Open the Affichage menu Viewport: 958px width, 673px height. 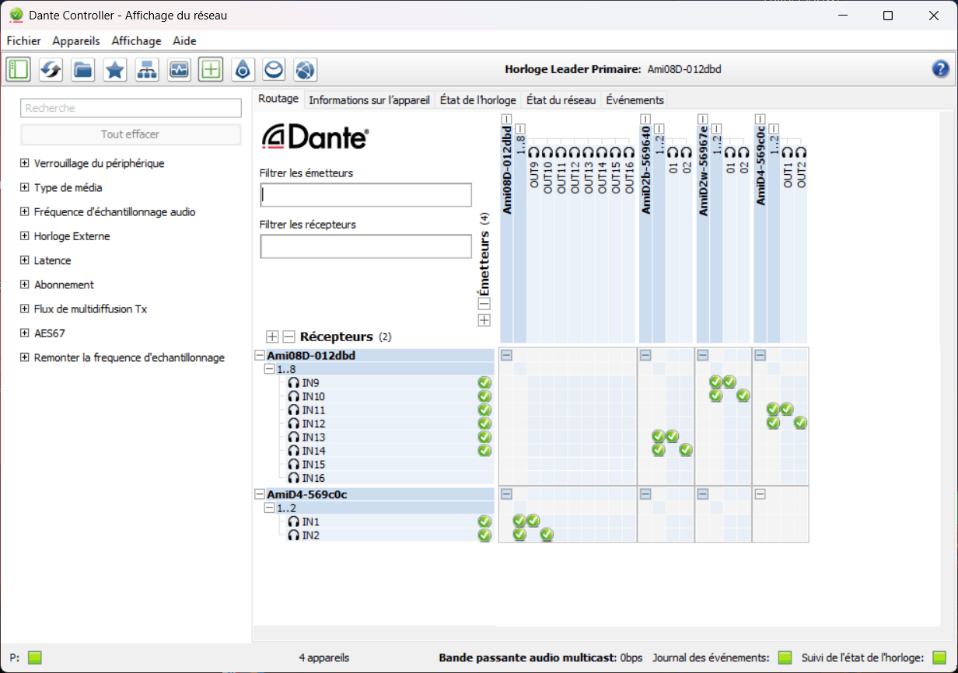click(x=136, y=41)
